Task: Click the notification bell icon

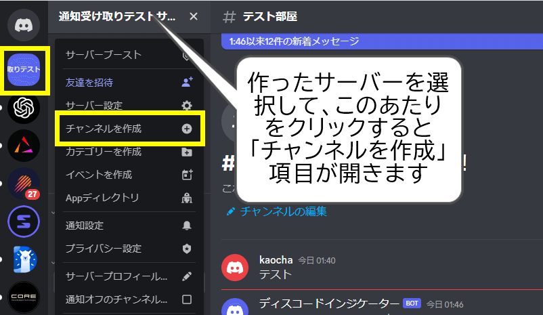Action: tap(187, 226)
